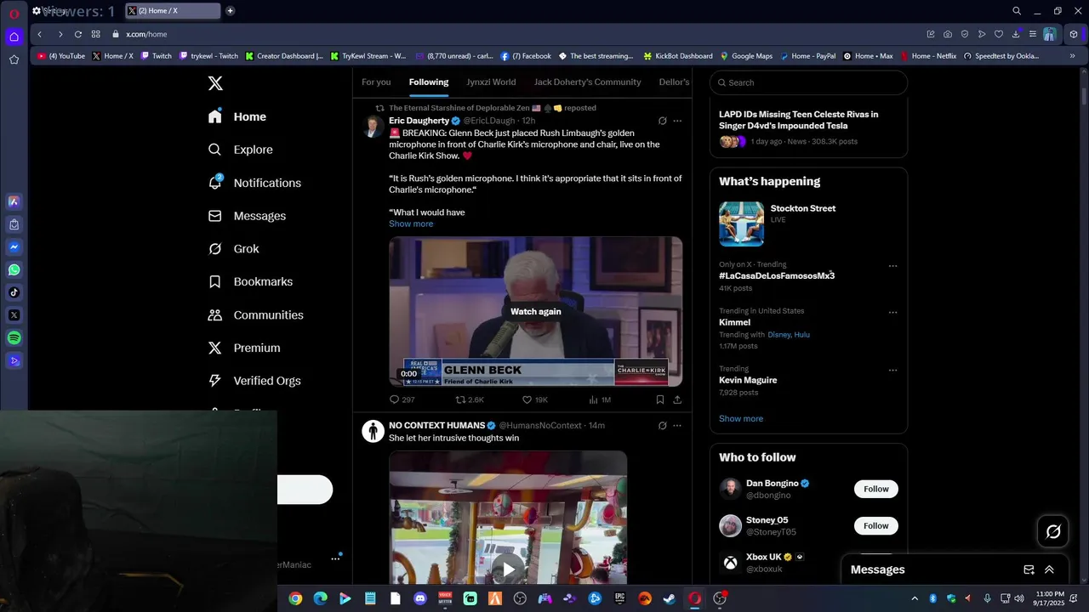
Task: Share Eric Daugherty's post
Action: pyautogui.click(x=677, y=399)
